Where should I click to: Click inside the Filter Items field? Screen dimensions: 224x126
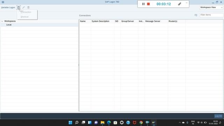pos(211,15)
